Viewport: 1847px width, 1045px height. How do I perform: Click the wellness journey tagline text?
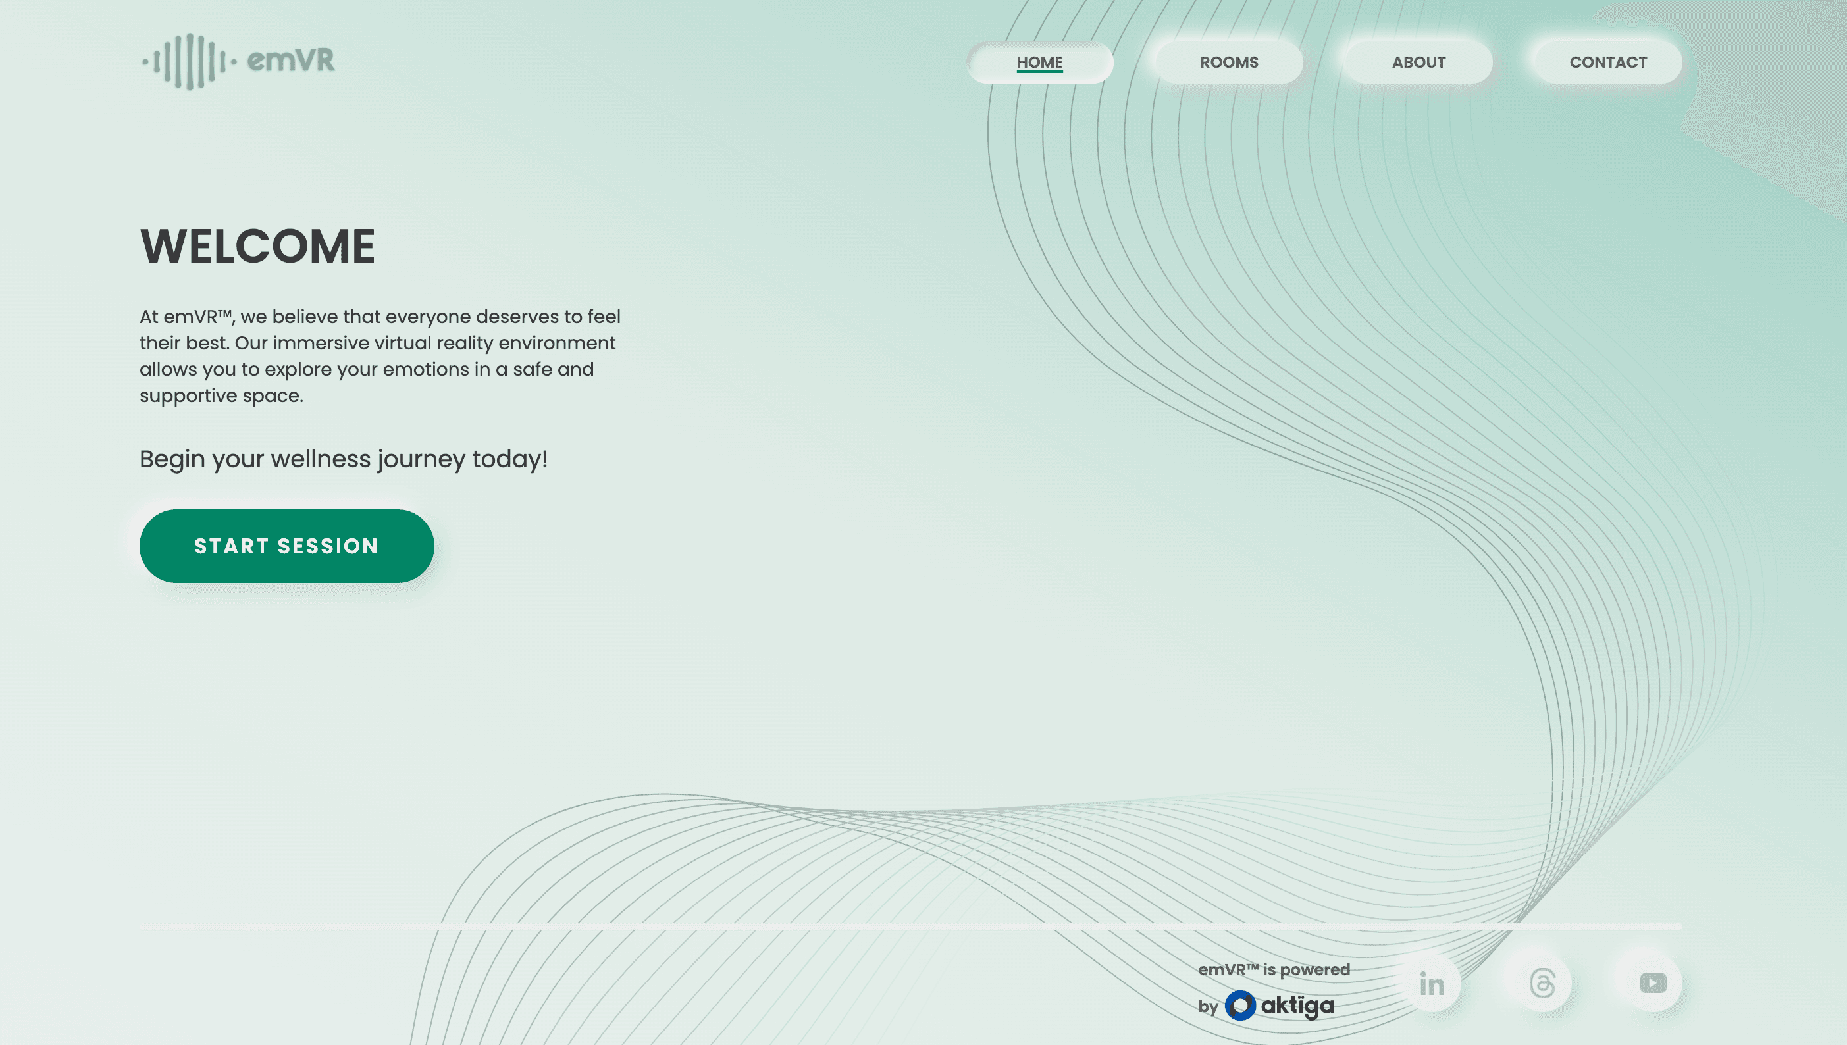[343, 459]
